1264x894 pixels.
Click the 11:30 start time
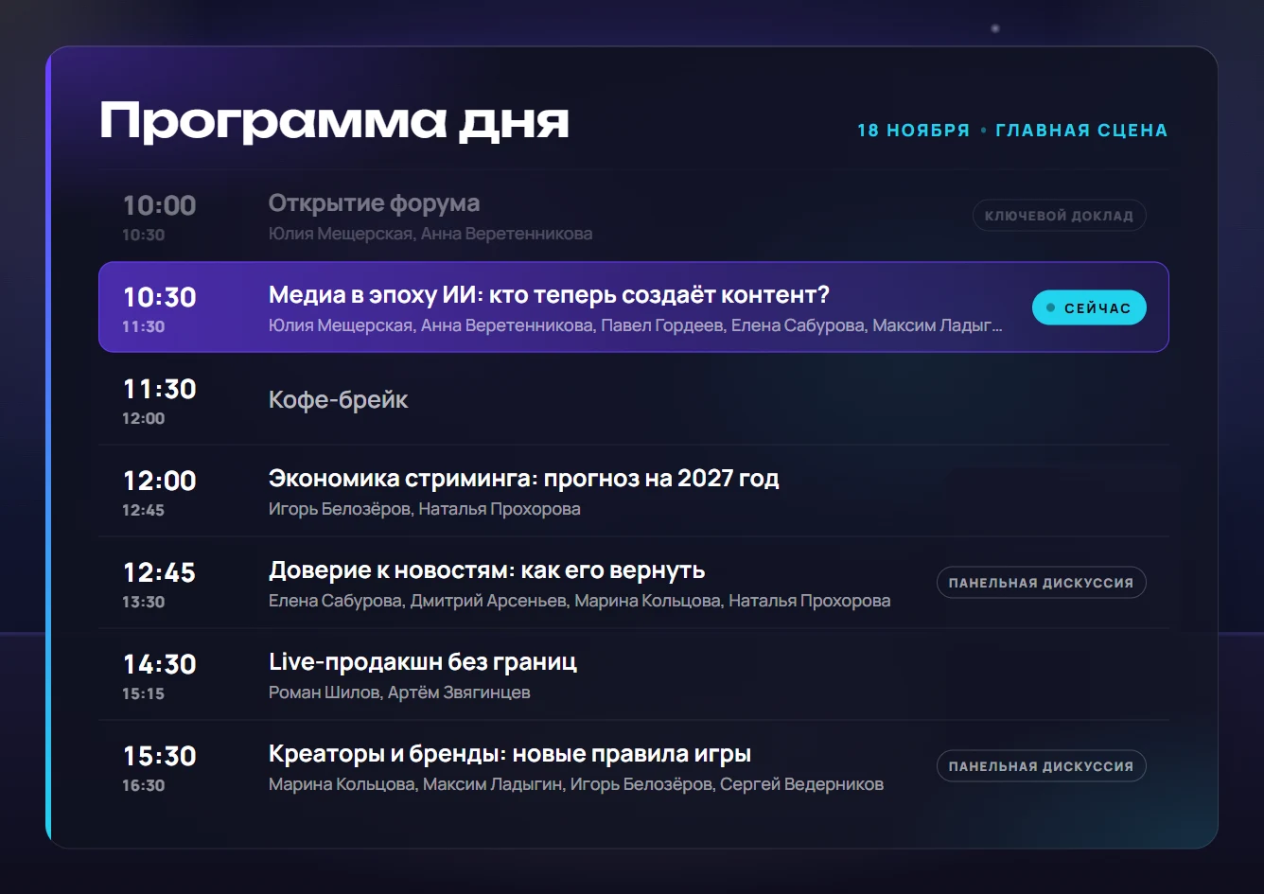point(159,389)
